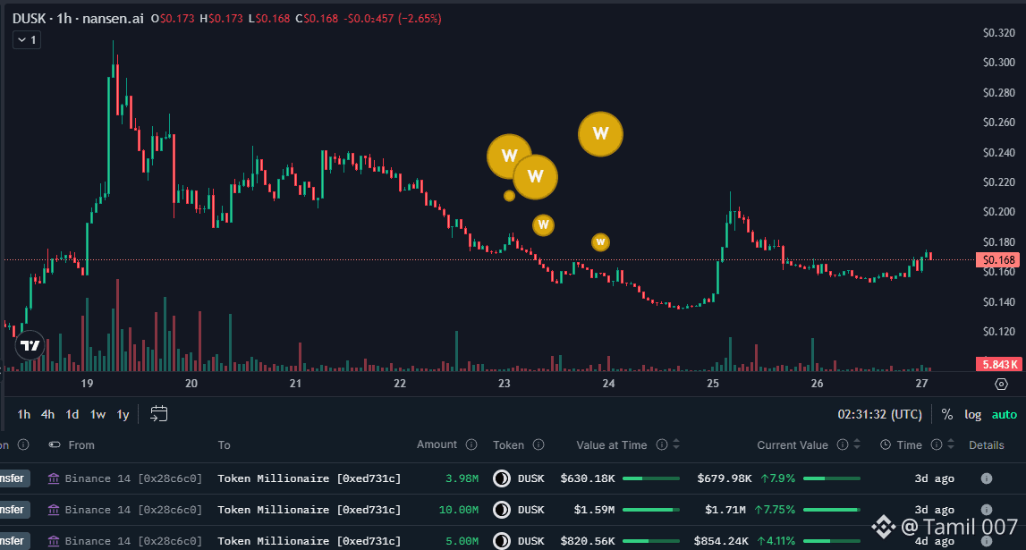Viewport: 1026px width, 550px height.
Task: Click W marker just above $0.180 level
Action: pyautogui.click(x=543, y=225)
